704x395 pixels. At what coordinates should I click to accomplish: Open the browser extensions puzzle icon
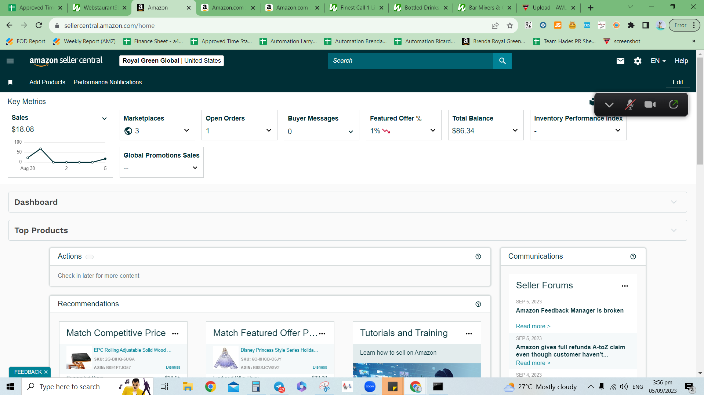pos(631,25)
